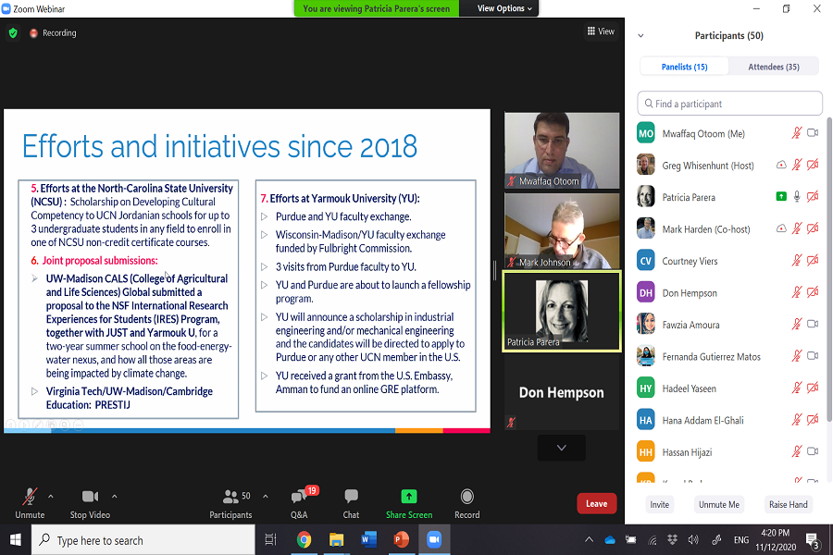Screen dimensions: 833x555
Task: Open File Explorer from the taskbar
Action: (336, 540)
